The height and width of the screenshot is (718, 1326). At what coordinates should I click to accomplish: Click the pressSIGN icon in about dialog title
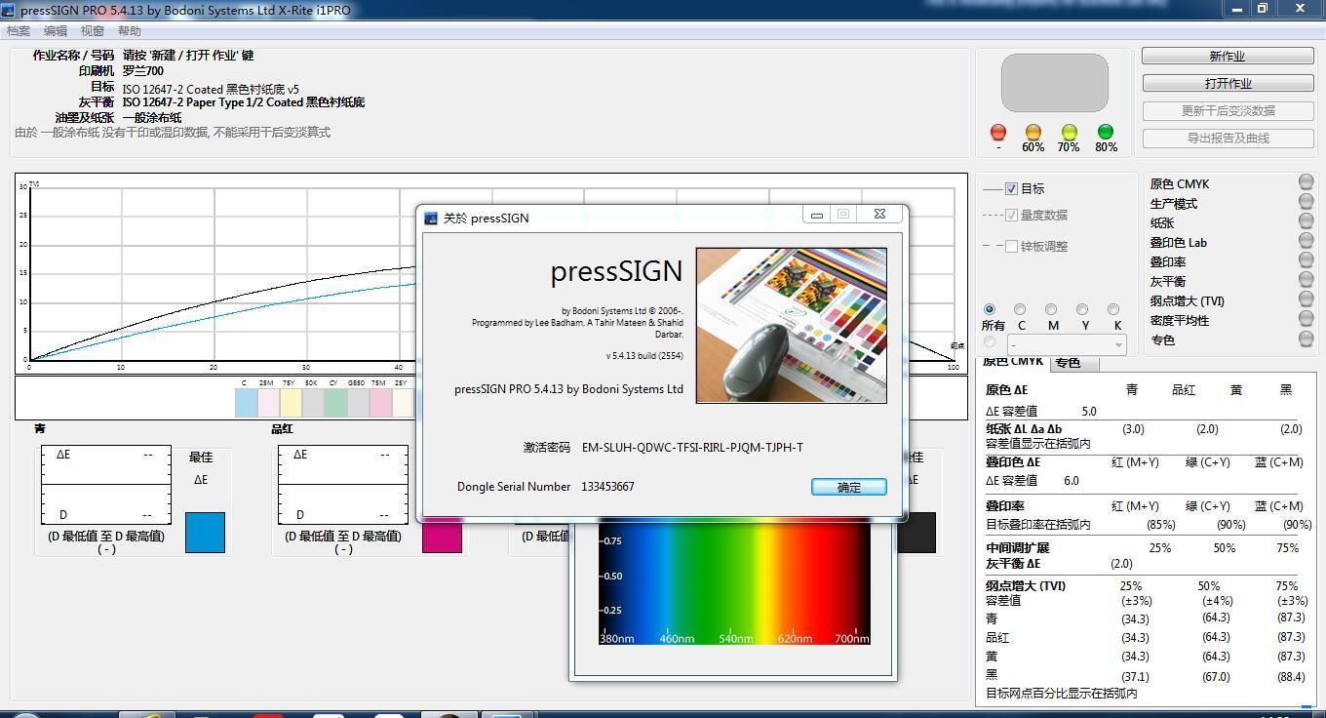coord(431,218)
